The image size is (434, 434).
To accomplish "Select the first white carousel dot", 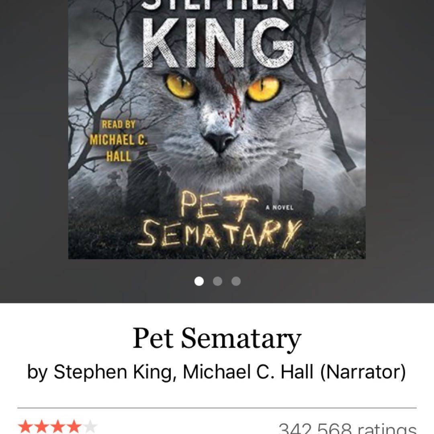I will (x=199, y=281).
